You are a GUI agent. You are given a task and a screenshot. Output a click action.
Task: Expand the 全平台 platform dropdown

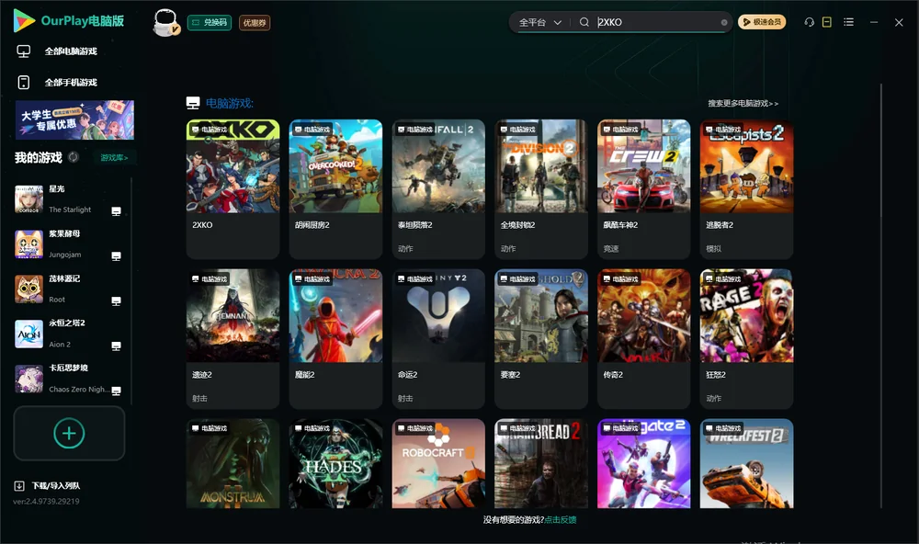pos(539,22)
